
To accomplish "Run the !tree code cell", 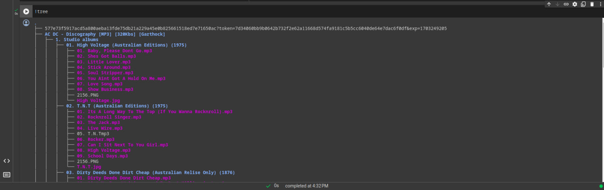I will click(26, 11).
